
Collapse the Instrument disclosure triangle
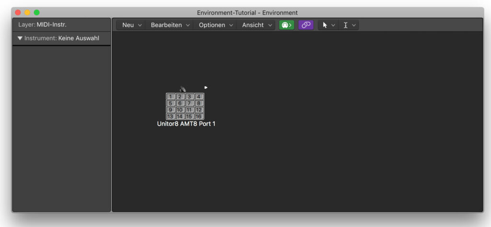(20, 38)
